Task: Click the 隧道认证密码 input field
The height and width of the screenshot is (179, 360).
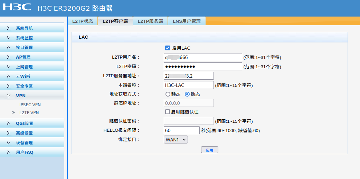Action: (189, 121)
